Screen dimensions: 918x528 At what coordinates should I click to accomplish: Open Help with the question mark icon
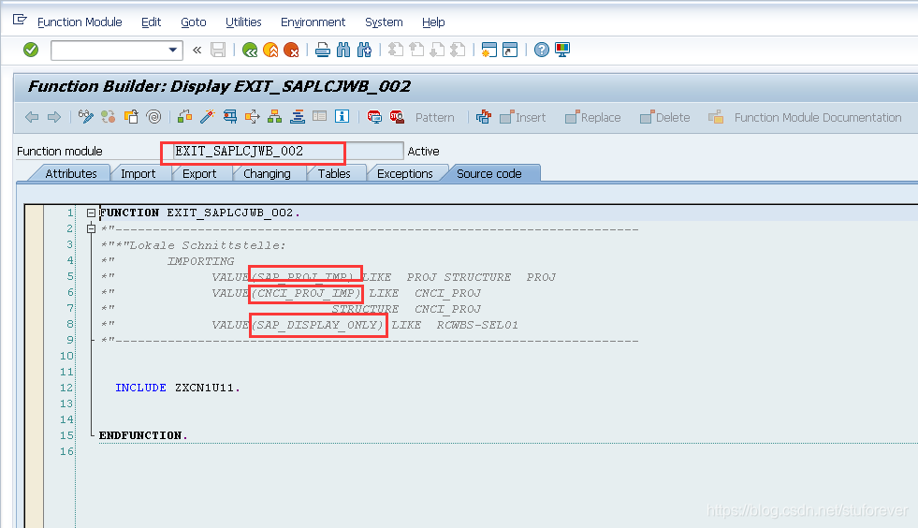tap(542, 50)
